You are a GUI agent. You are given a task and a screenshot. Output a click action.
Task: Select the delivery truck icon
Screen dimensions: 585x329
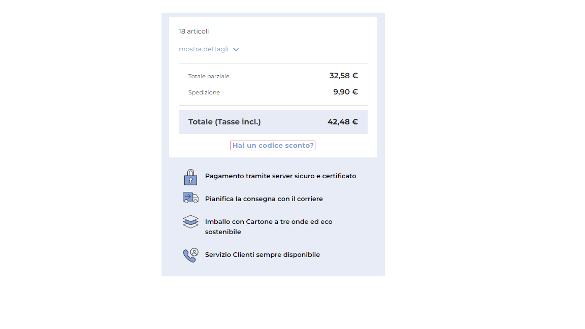190,199
